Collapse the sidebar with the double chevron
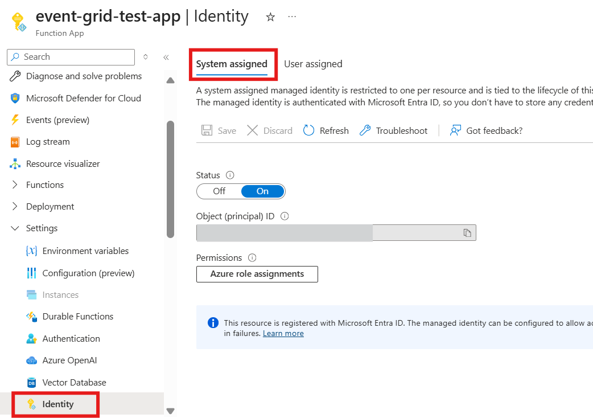593x418 pixels. coord(166,57)
